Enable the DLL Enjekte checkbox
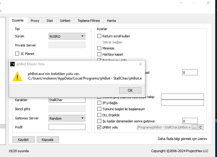This screenshot has height=157, width=217. click(x=99, y=115)
